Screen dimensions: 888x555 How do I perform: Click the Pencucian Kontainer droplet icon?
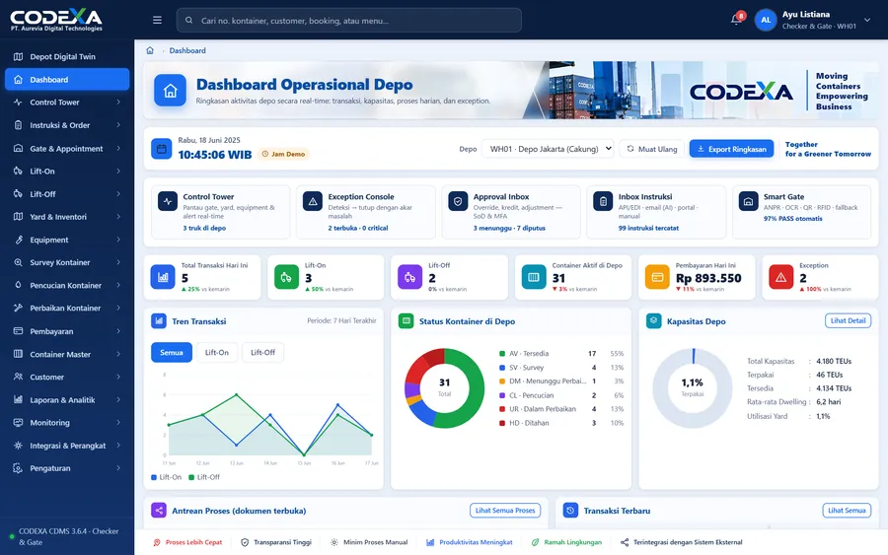[18, 285]
